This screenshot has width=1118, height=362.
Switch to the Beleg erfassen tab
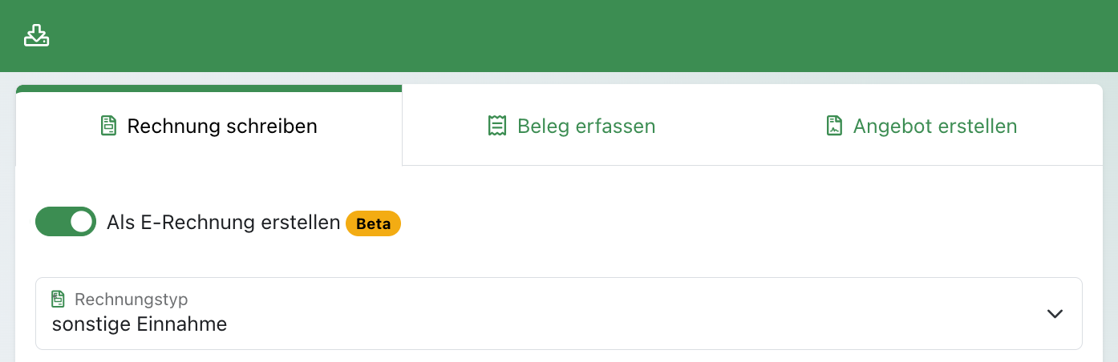click(571, 126)
